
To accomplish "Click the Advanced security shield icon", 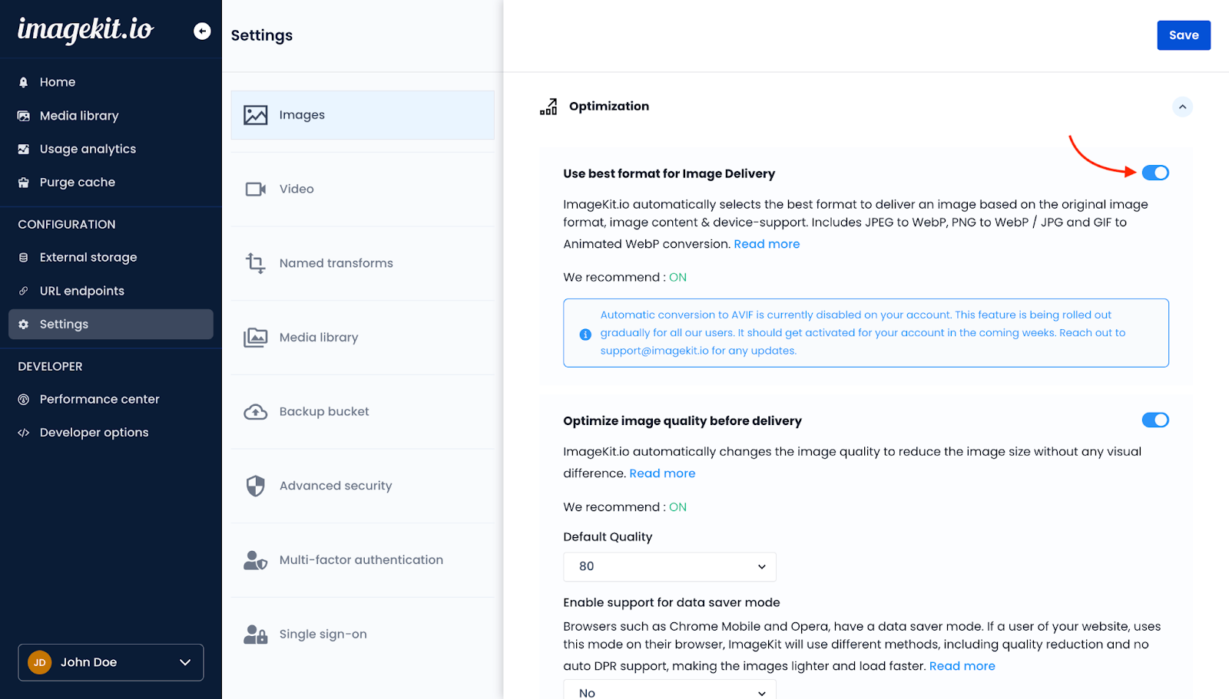I will [255, 486].
